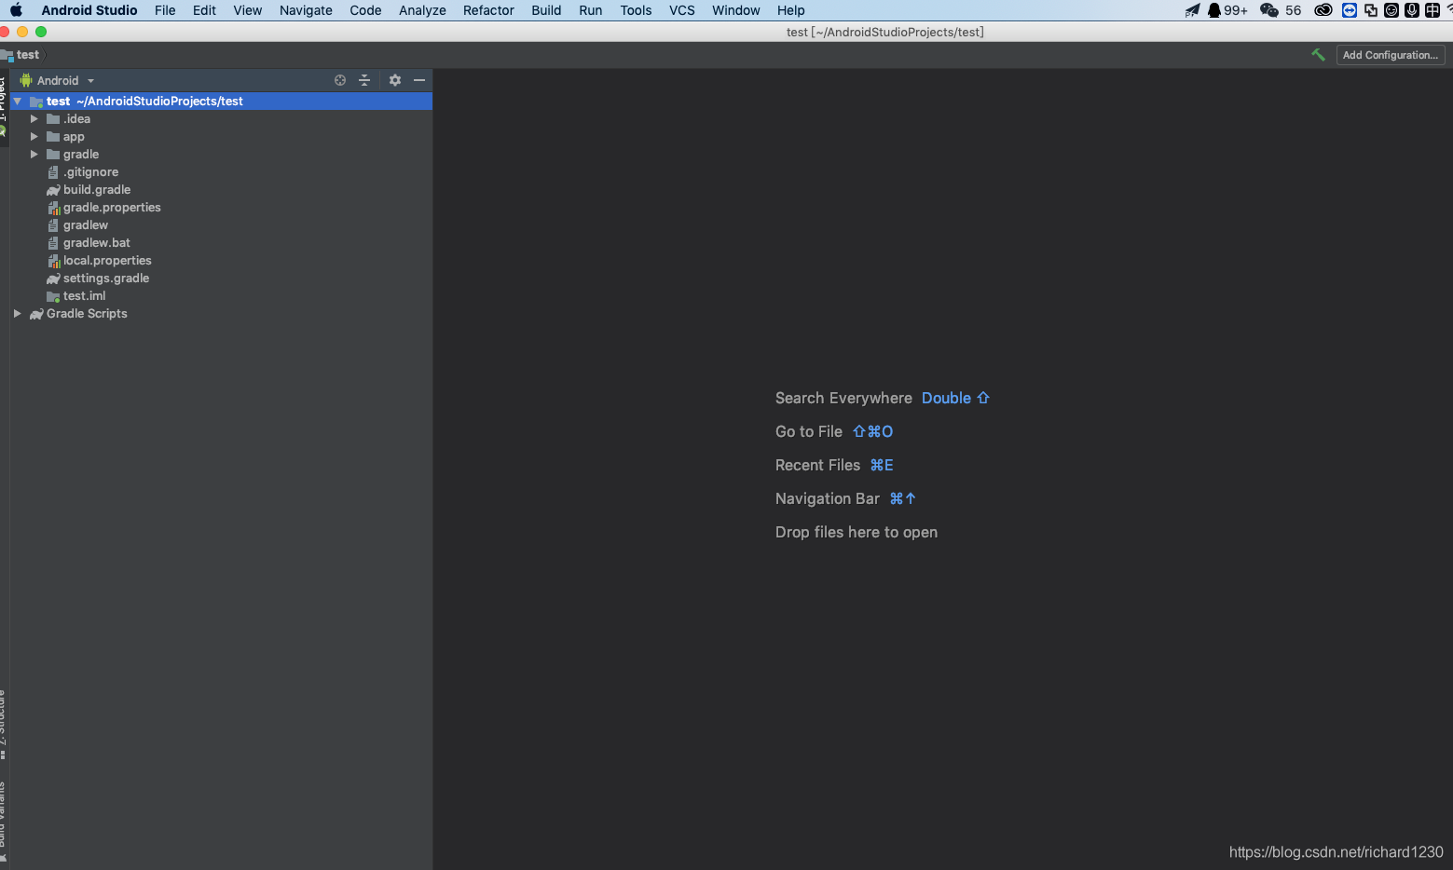
Task: Click the .gitignore file icon
Action: click(x=53, y=172)
